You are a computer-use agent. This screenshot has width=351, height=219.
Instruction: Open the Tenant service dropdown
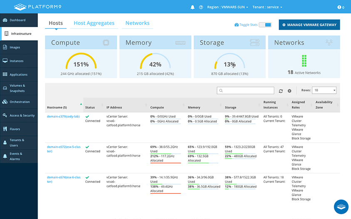(268, 7)
